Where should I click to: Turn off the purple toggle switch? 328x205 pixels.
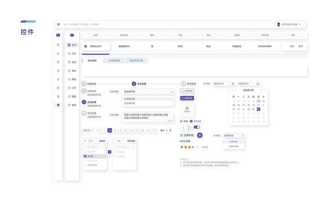tap(197, 127)
